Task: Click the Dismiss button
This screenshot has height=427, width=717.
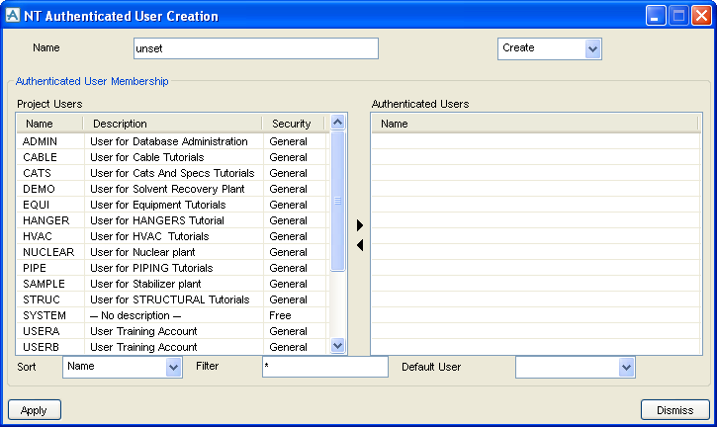Action: [x=674, y=410]
